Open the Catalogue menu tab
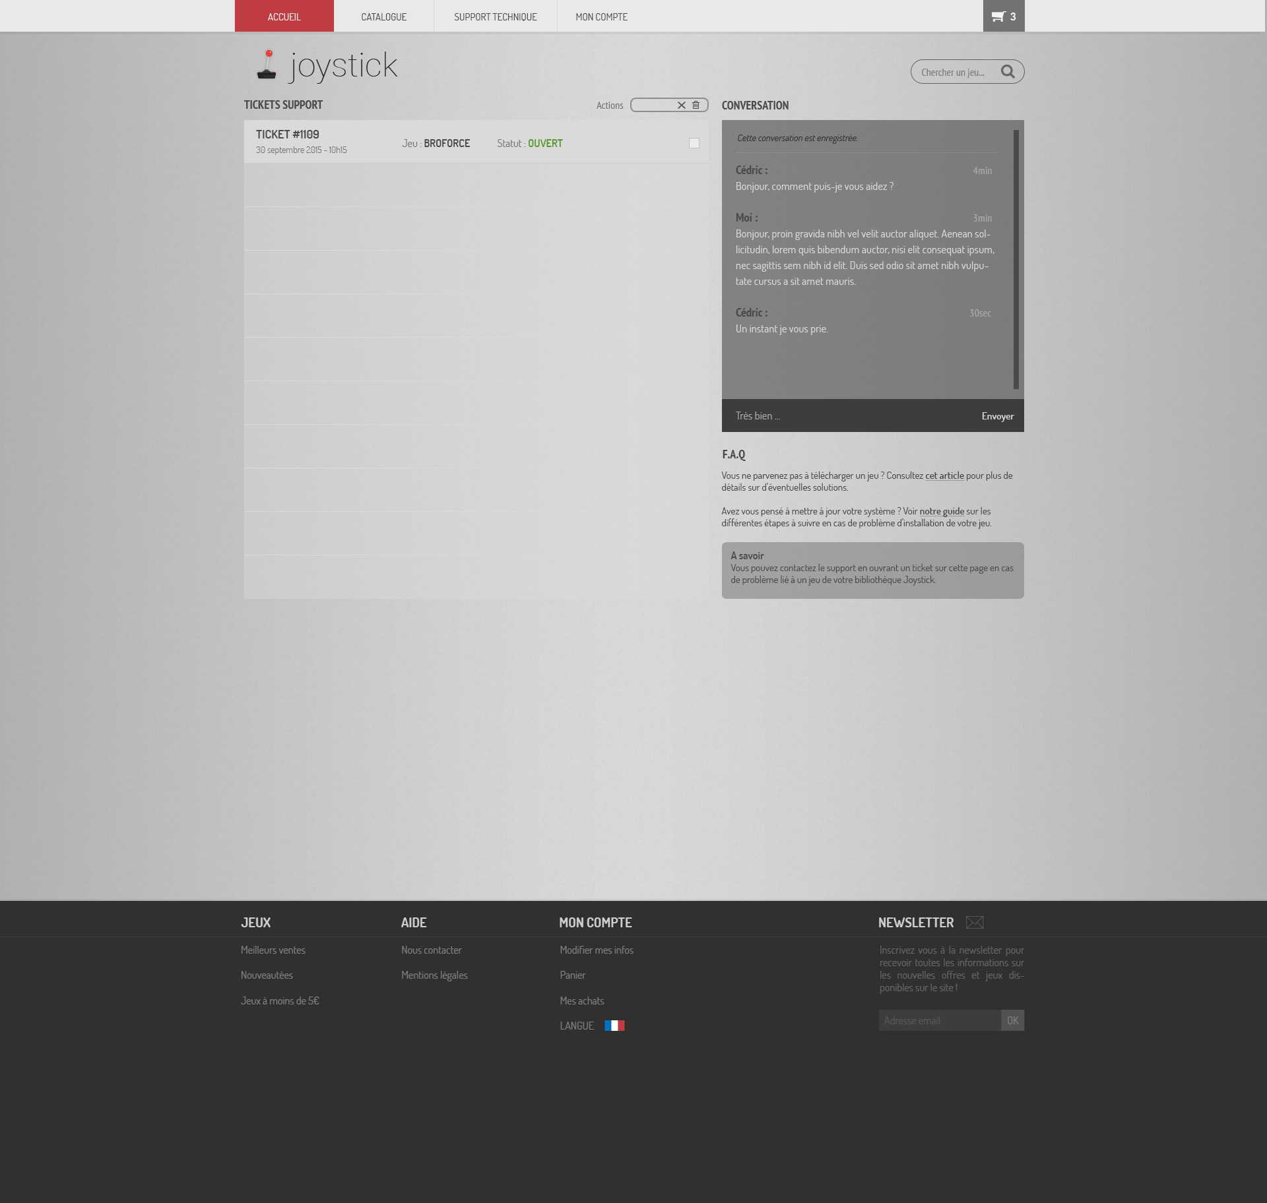 click(383, 16)
